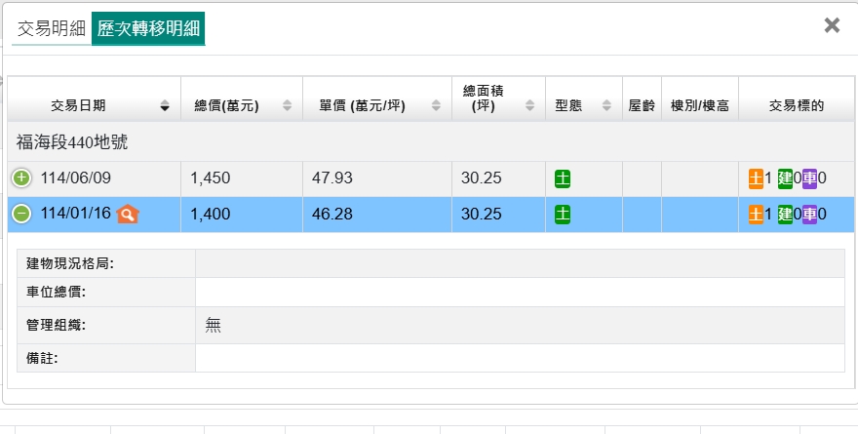The width and height of the screenshot is (858, 434).
Task: Click the house search icon beside 114/01/16
Action: click(128, 214)
